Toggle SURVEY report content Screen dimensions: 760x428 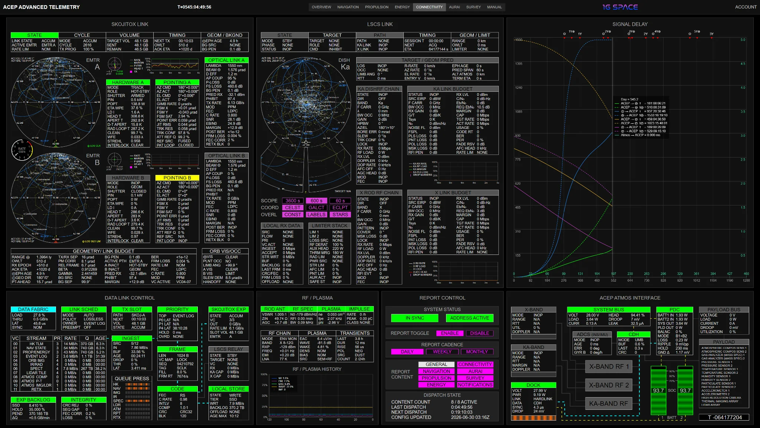[x=475, y=378]
